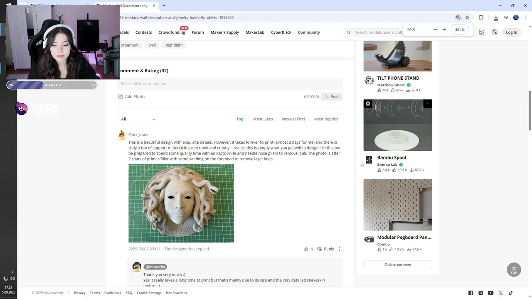
Task: Open the FAQ footer link
Action: click(x=129, y=293)
